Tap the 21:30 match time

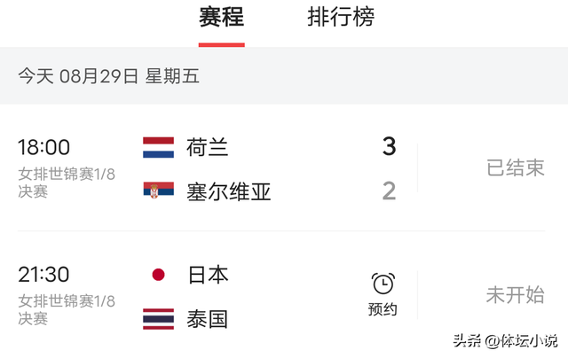pos(43,275)
